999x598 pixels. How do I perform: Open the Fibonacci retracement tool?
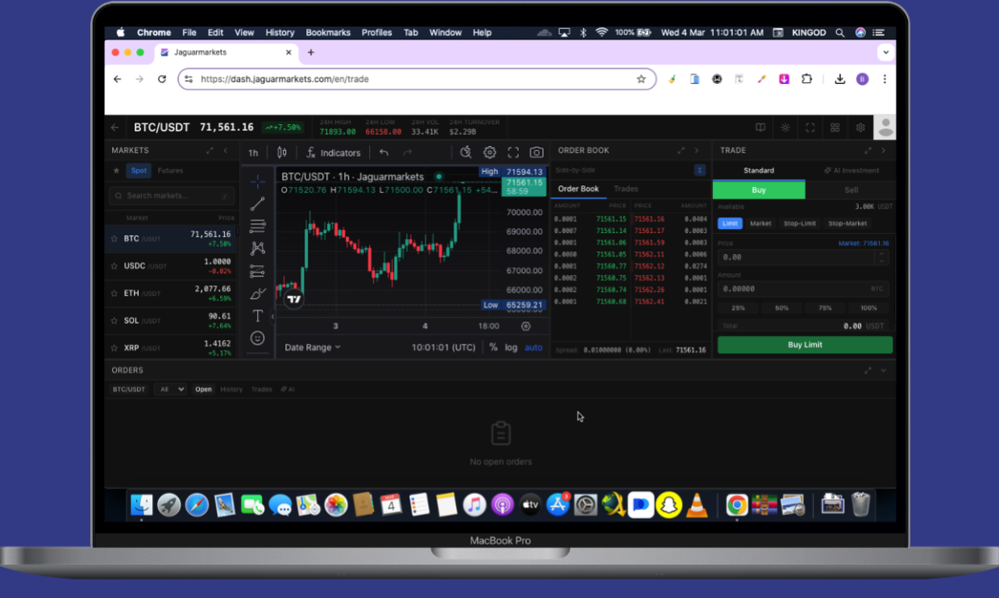[258, 226]
